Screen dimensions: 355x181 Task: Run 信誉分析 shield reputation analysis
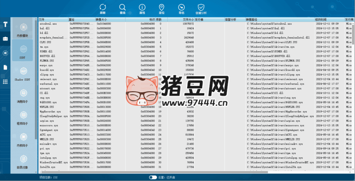201,9
